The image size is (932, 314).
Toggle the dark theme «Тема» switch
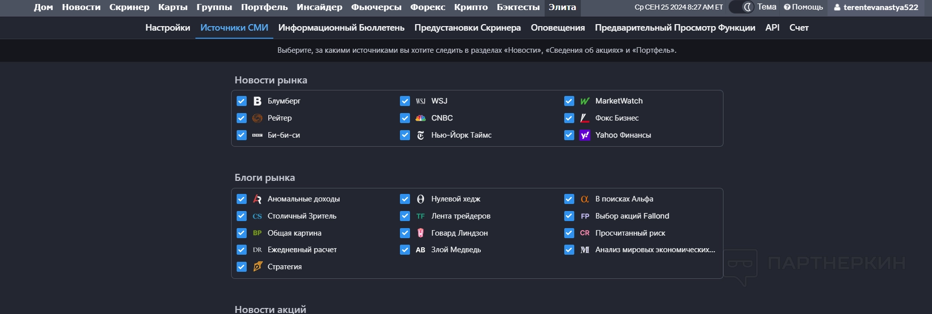tap(742, 7)
